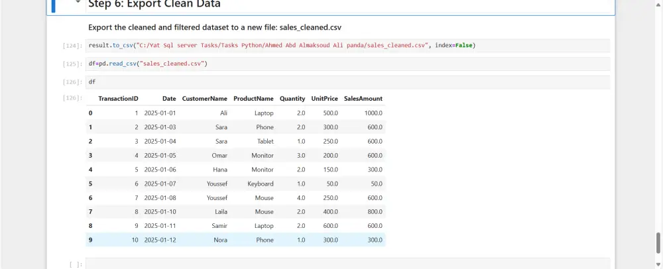Click the CustomerName column header
Viewport: 663px width, 269px height.
tap(204, 99)
